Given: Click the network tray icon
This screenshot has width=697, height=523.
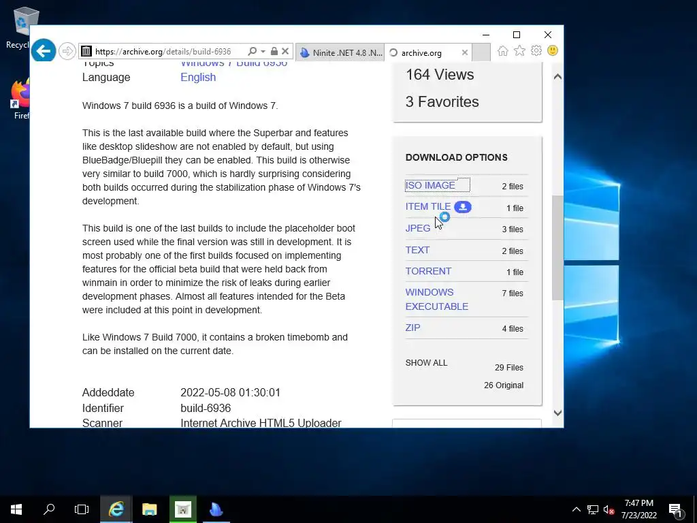Looking at the screenshot, I should pyautogui.click(x=593, y=509).
